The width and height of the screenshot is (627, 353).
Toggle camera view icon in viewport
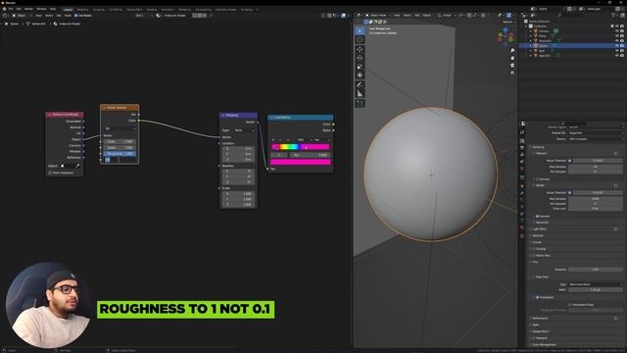click(x=512, y=66)
